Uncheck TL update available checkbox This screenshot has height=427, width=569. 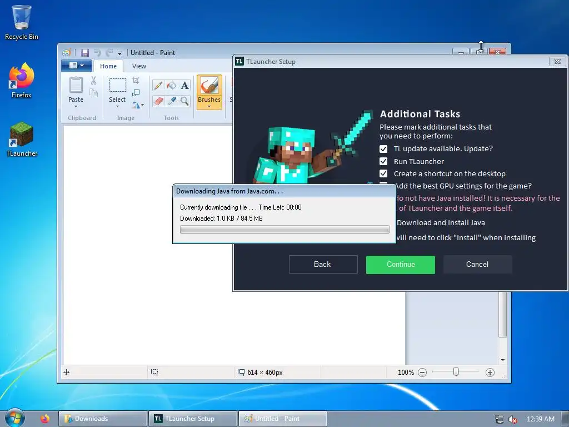point(383,149)
